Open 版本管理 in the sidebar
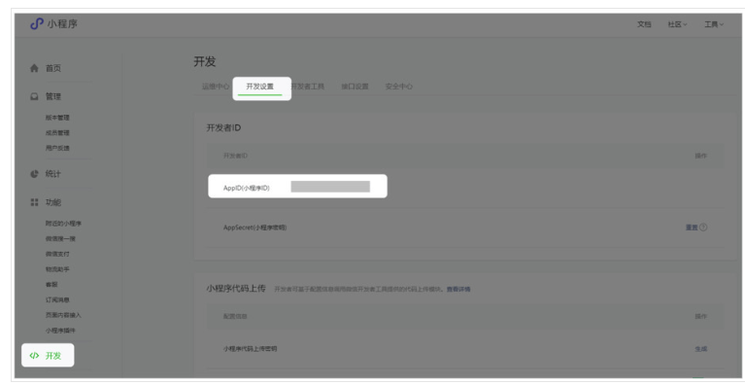The image size is (745, 385). pos(57,118)
